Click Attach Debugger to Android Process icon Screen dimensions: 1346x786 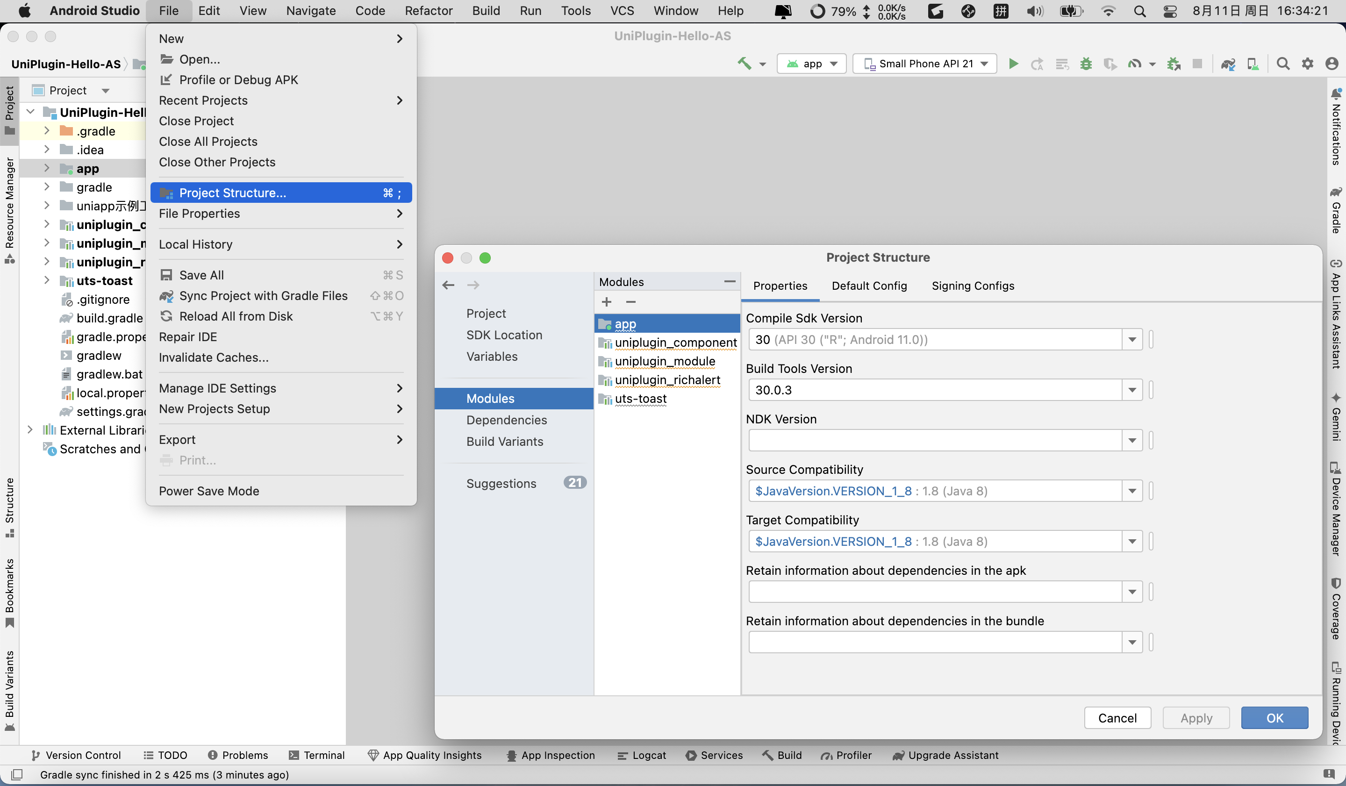pyautogui.click(x=1174, y=64)
